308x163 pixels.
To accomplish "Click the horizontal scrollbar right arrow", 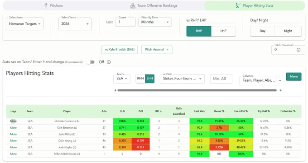I will click(x=281, y=90).
